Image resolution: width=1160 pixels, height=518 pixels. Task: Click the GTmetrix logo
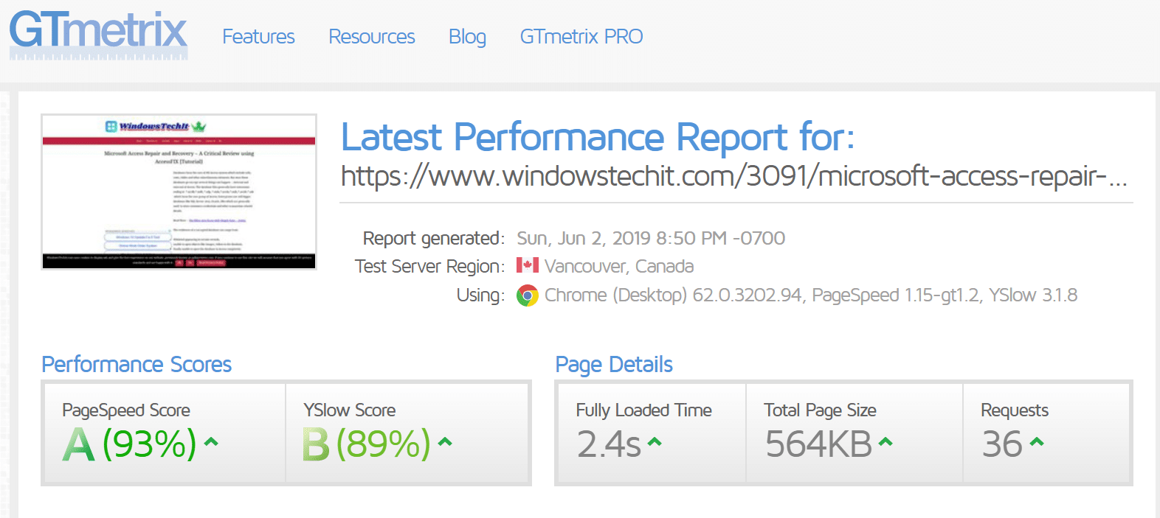tap(98, 34)
